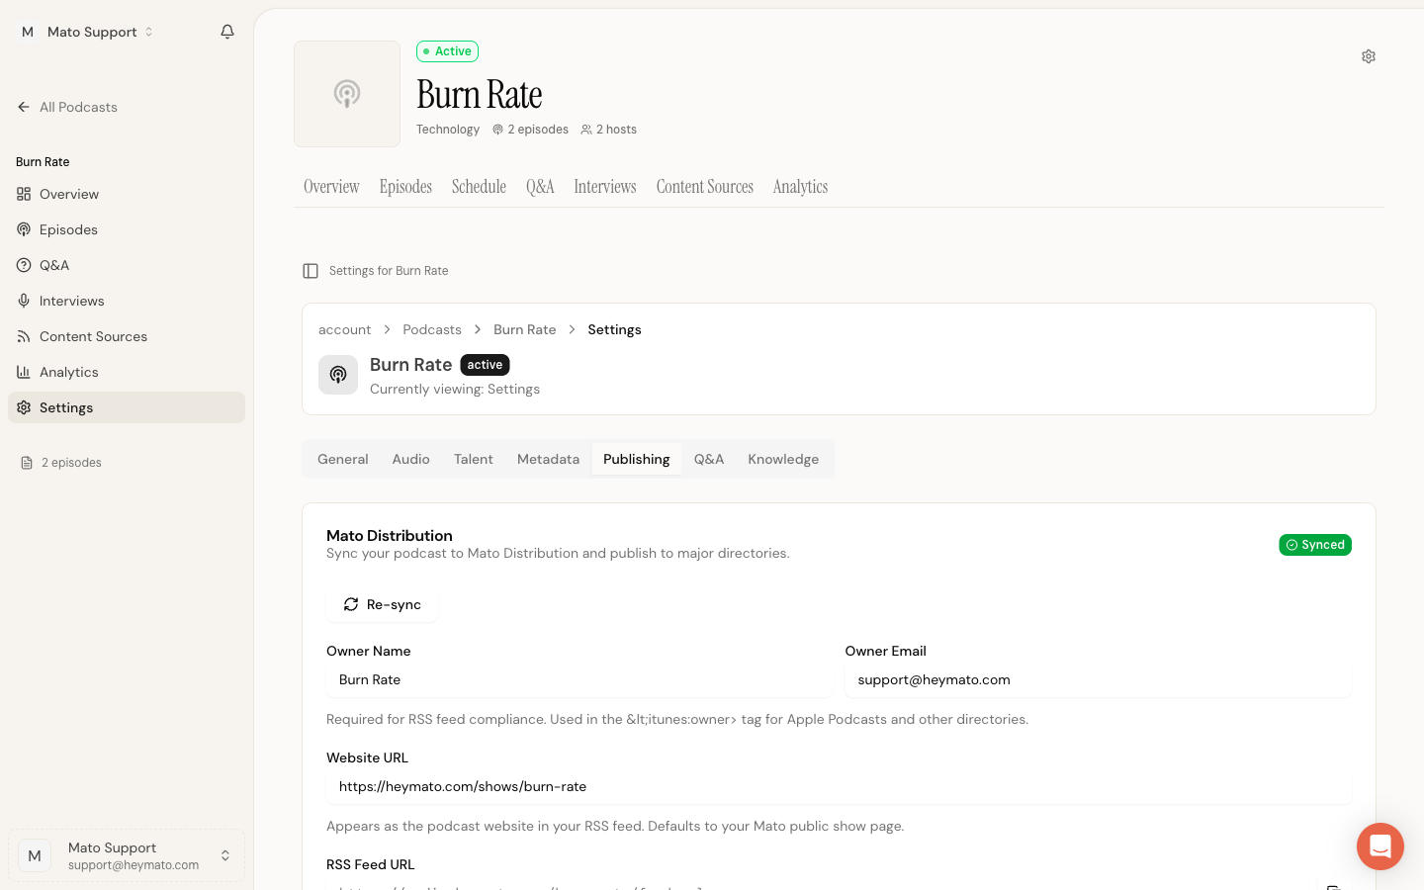Click the green Active status badge

tap(447, 51)
